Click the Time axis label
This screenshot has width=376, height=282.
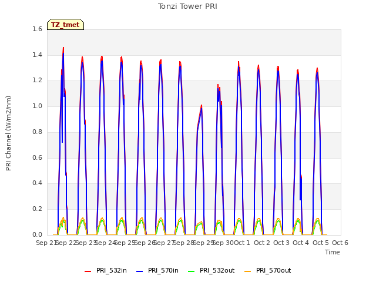333,252
